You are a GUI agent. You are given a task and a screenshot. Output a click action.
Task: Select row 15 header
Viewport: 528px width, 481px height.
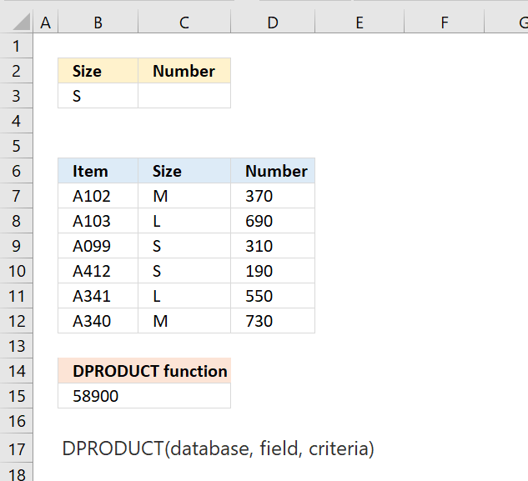[16, 396]
